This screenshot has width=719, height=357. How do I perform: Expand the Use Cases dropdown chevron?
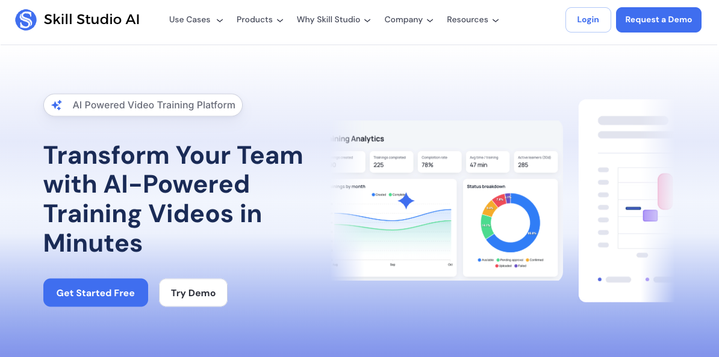click(220, 20)
